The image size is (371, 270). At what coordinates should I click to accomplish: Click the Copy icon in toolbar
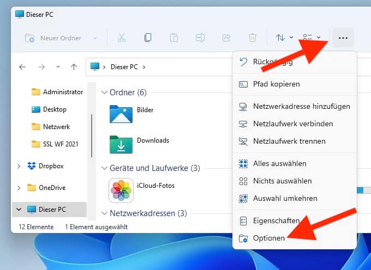(148, 38)
